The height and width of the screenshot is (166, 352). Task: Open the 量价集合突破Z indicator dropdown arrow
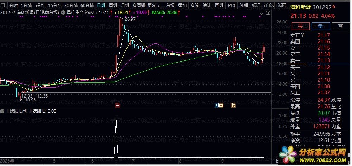tap(63, 13)
